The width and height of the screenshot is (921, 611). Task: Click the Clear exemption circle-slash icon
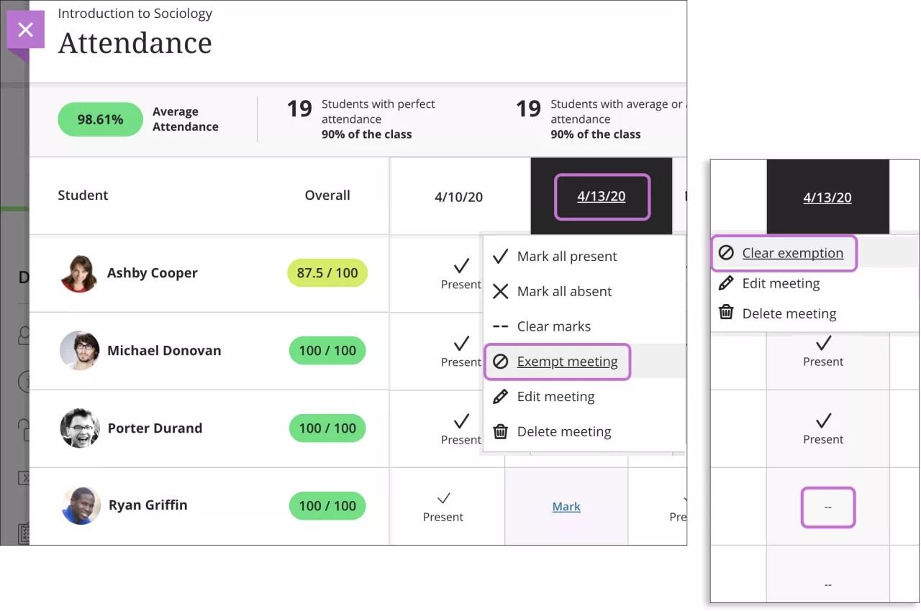coord(727,253)
